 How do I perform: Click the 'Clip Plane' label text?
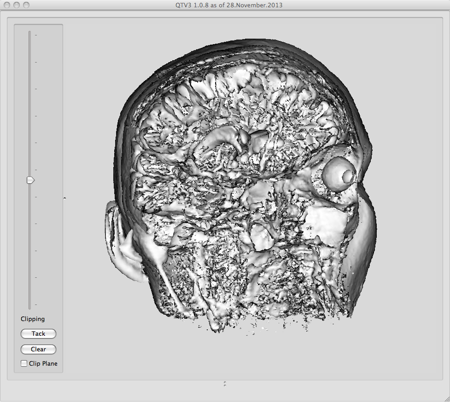(x=43, y=363)
